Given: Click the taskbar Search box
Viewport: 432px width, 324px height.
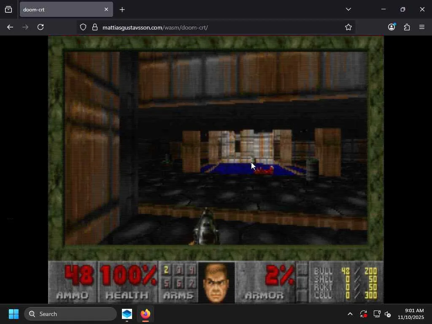Looking at the screenshot, I should pos(70,314).
